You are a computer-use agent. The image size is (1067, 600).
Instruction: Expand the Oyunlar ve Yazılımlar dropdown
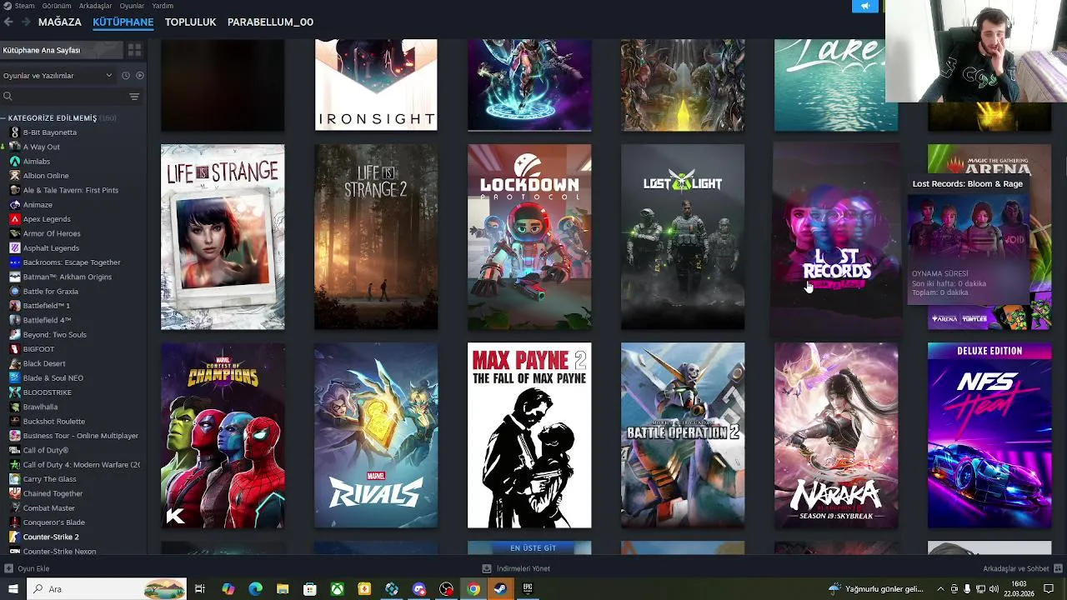tap(58, 76)
